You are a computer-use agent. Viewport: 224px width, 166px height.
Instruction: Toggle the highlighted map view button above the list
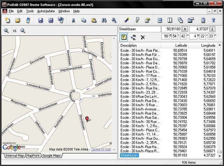pos(124,37)
